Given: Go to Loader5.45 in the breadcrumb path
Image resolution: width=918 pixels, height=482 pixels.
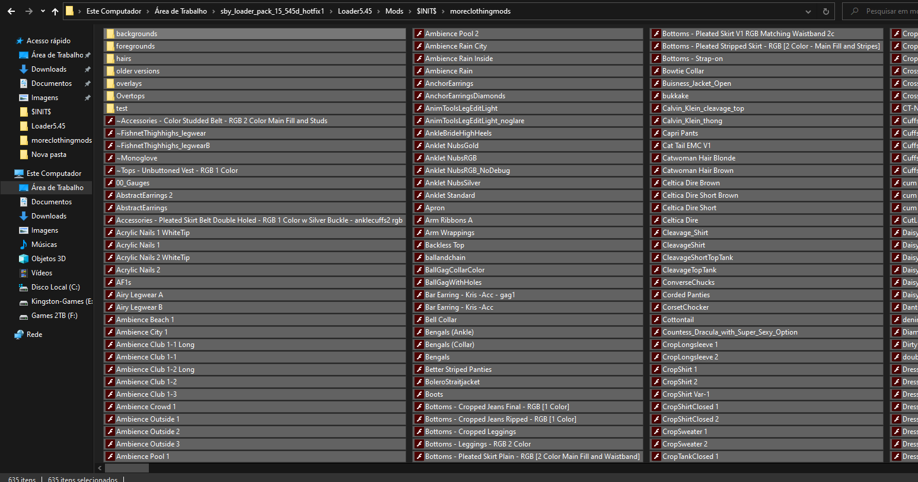Looking at the screenshot, I should (355, 11).
